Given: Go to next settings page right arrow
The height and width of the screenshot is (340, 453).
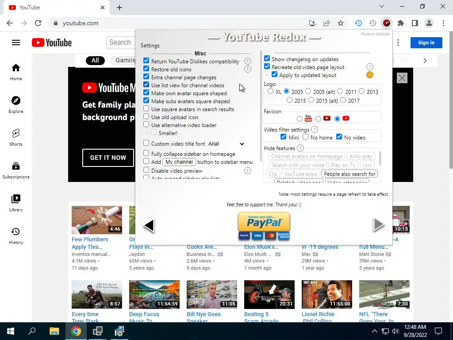Looking at the screenshot, I should [x=379, y=225].
